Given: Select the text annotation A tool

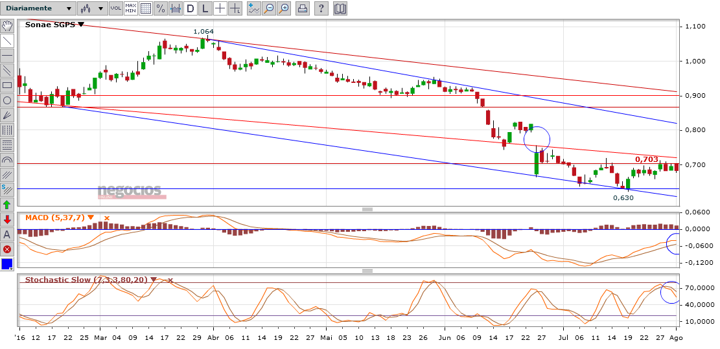Looking at the screenshot, I should (x=7, y=234).
